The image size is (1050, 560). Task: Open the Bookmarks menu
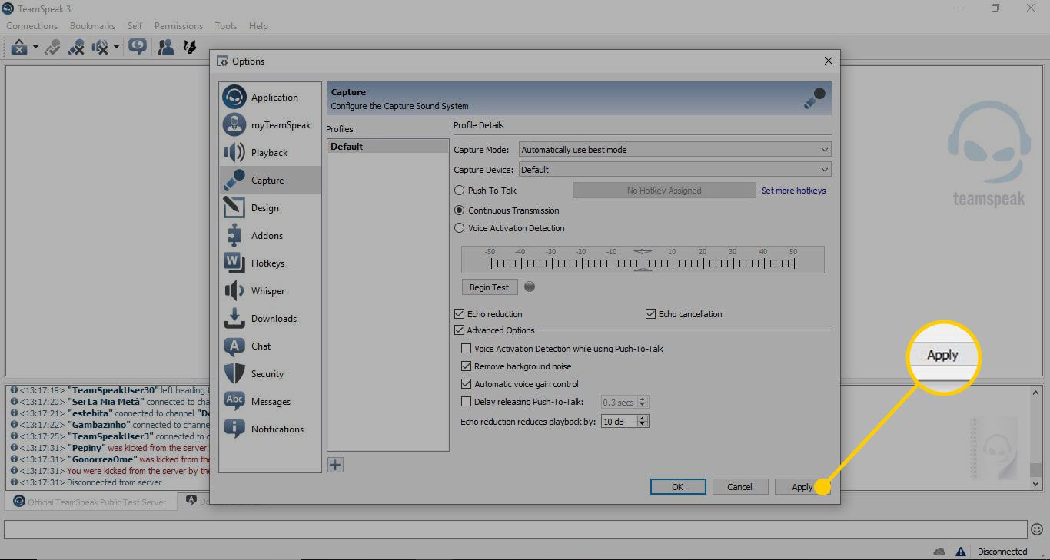click(92, 26)
